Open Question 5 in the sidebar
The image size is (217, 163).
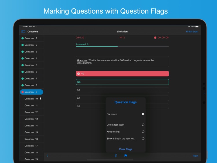point(32,65)
